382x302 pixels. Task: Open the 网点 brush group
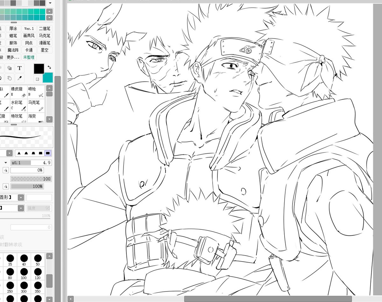pyautogui.click(x=29, y=43)
